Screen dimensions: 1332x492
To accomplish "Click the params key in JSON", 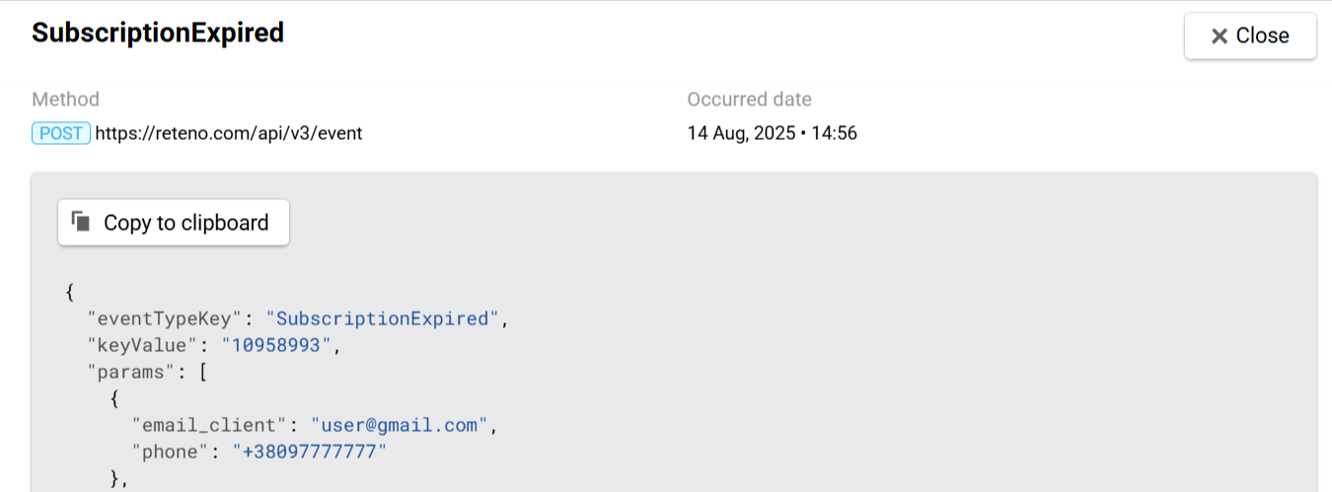I will tap(131, 372).
